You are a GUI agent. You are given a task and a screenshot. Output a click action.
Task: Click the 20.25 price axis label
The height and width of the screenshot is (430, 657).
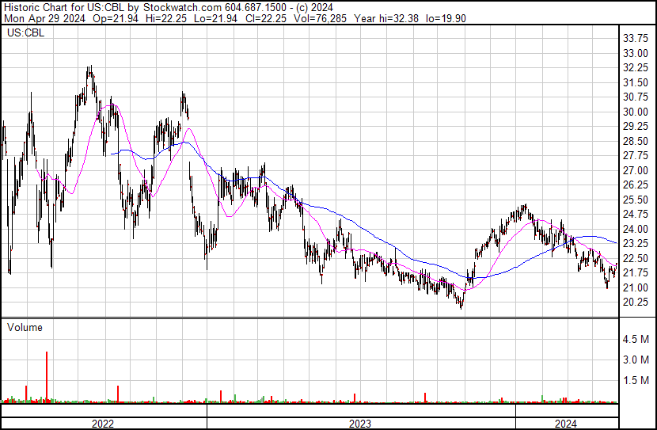(x=636, y=303)
